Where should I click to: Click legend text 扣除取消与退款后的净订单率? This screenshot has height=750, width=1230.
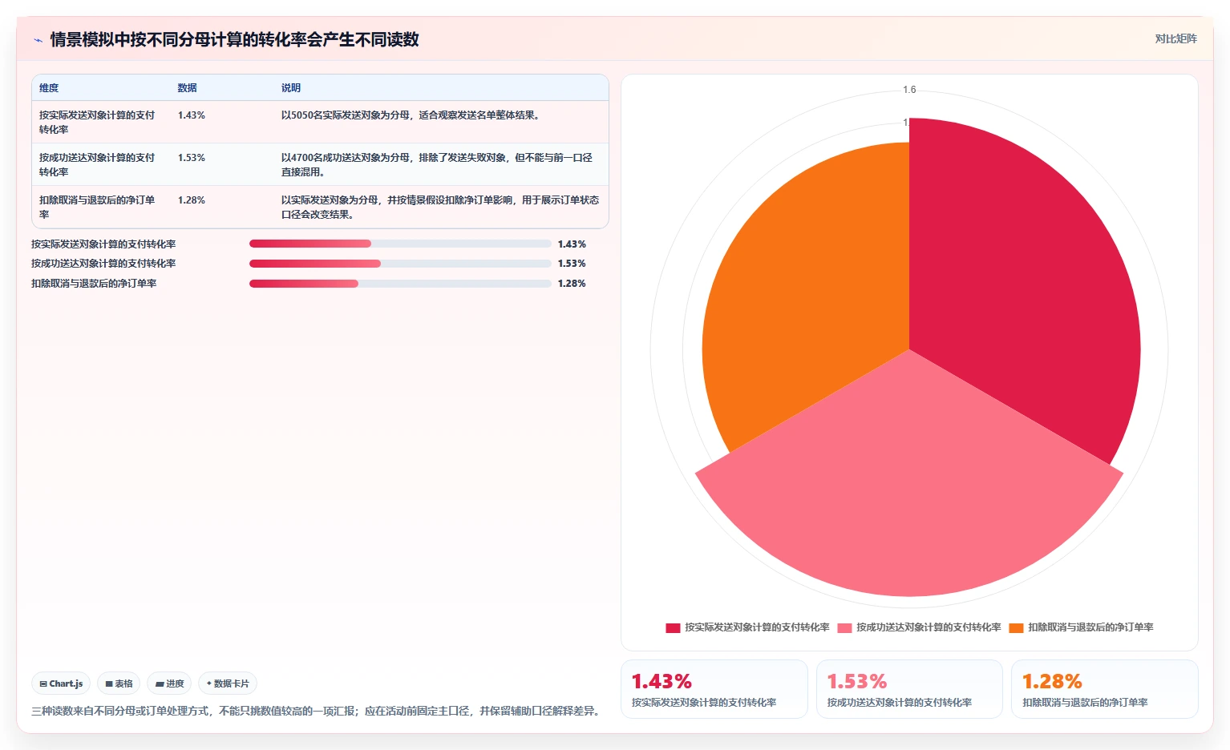1090,627
